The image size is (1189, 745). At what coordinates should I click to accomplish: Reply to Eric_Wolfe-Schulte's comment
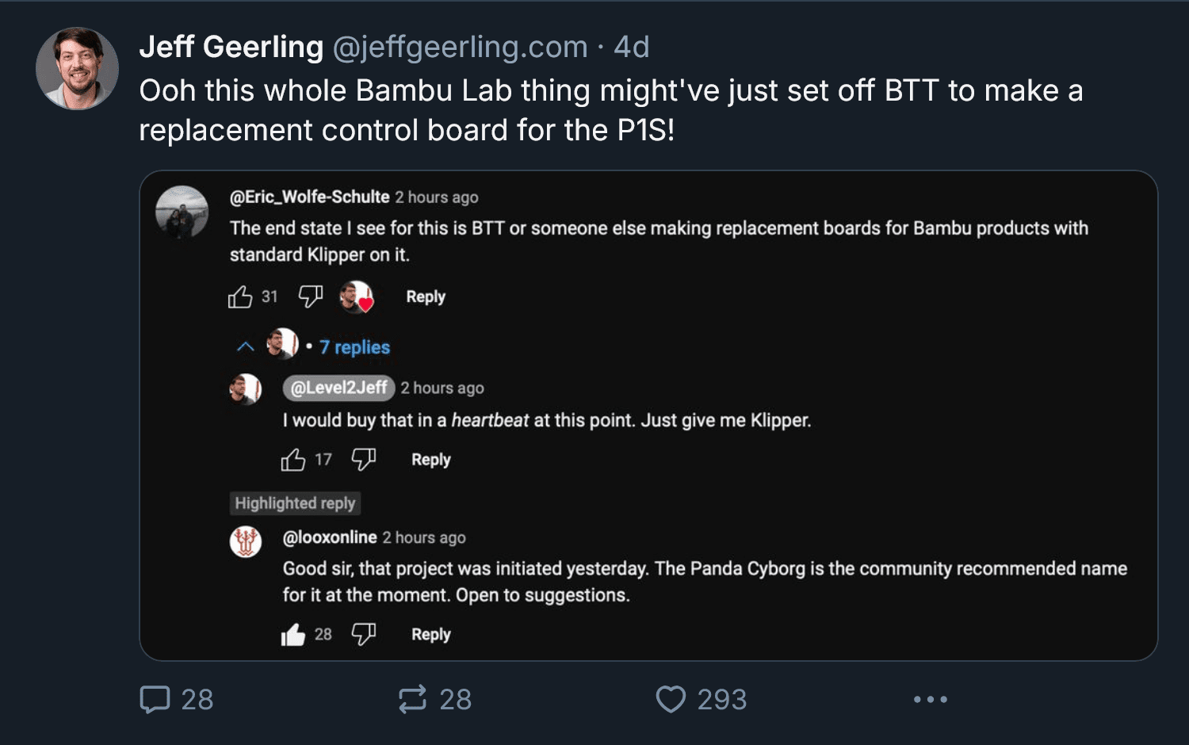click(426, 296)
